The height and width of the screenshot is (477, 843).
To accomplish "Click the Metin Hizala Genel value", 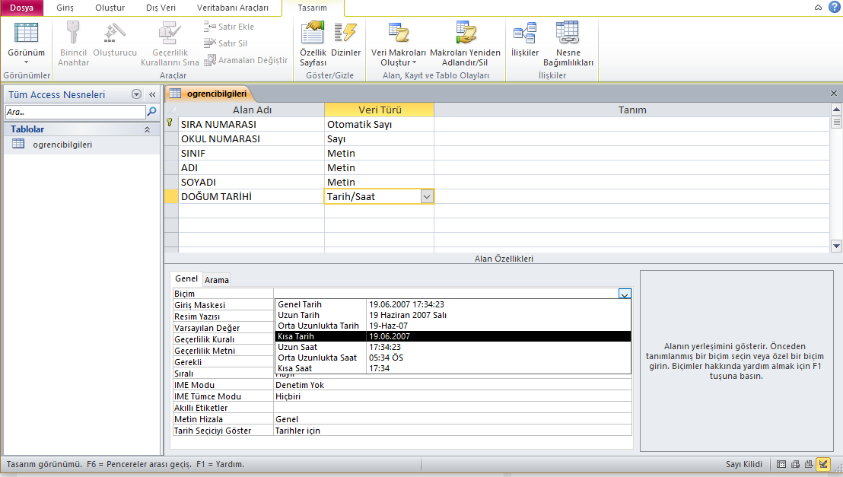I will click(453, 419).
